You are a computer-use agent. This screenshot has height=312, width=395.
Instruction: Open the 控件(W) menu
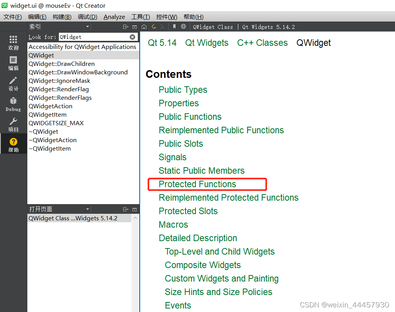coord(167,17)
